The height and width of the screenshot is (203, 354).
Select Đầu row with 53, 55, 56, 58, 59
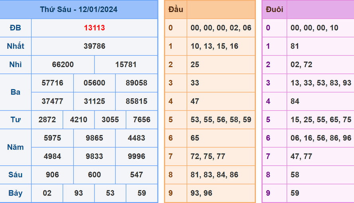(221, 120)
